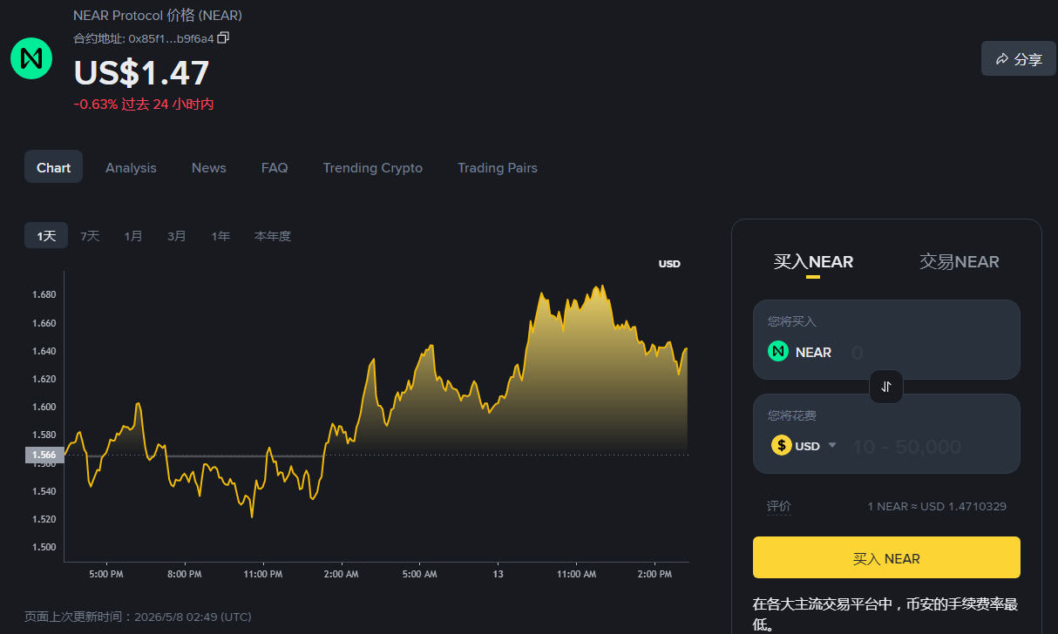Click the 1.500 y-axis label

(x=44, y=547)
